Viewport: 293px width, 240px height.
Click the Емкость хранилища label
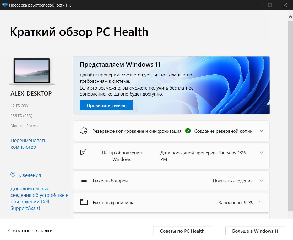click(x=114, y=203)
